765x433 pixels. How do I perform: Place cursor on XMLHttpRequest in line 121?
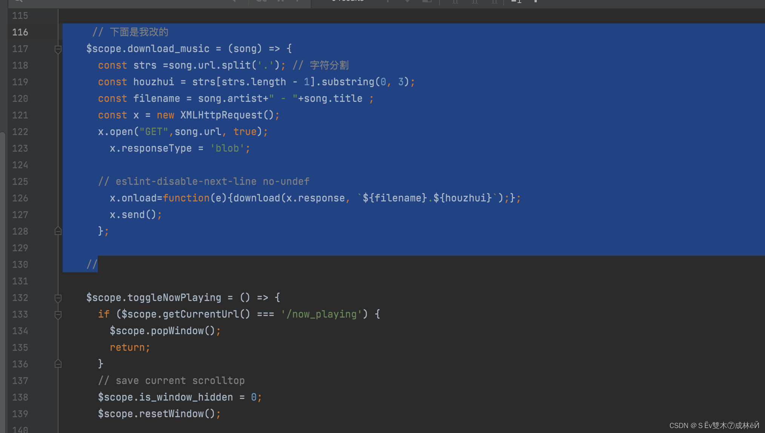pos(221,115)
